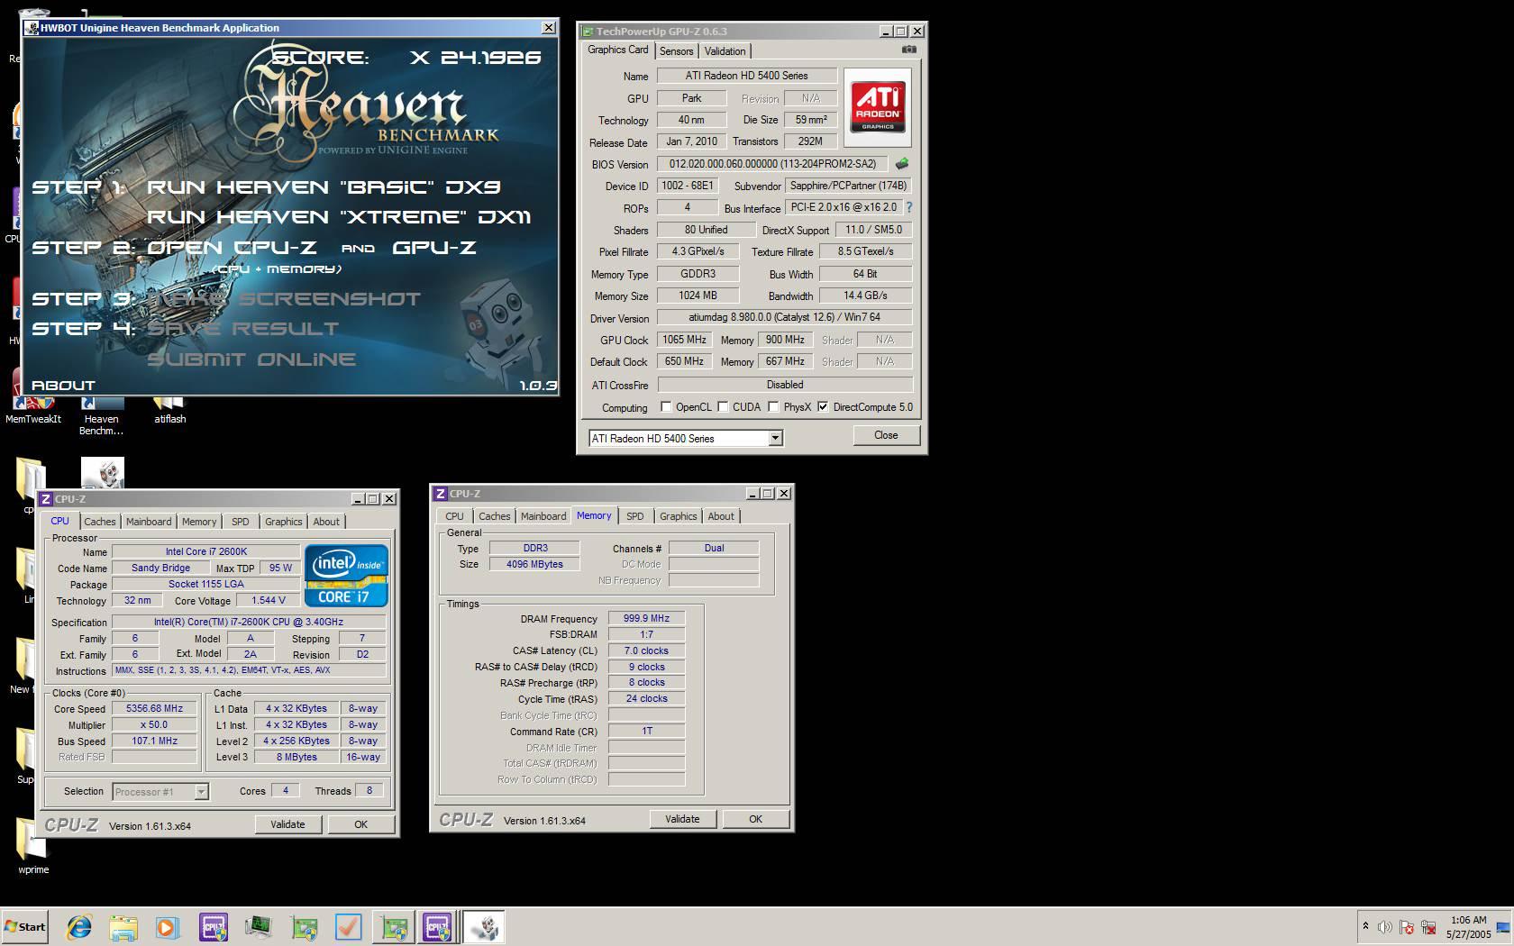Open the Windows Start menu
This screenshot has width=1514, height=946.
[x=25, y=926]
